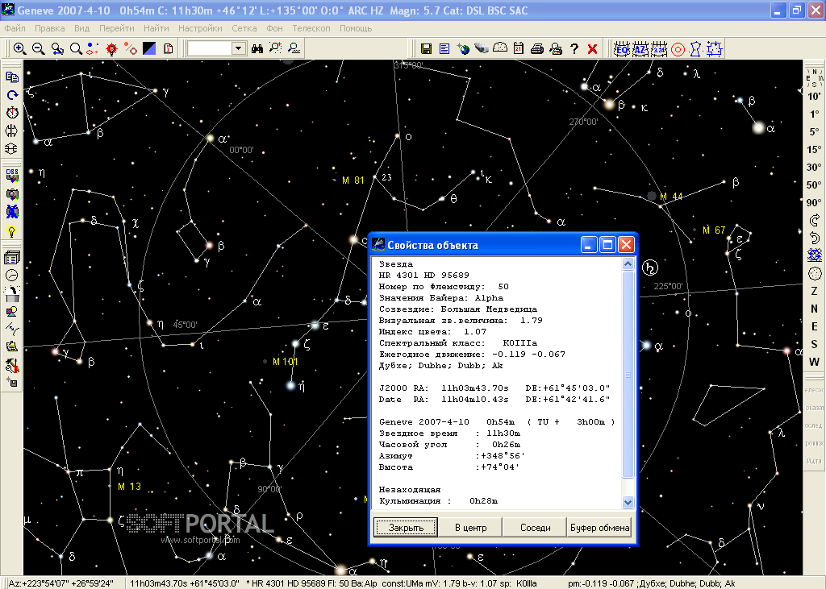Click the night vision black-blue square icon
The image size is (826, 589).
pyautogui.click(x=149, y=48)
